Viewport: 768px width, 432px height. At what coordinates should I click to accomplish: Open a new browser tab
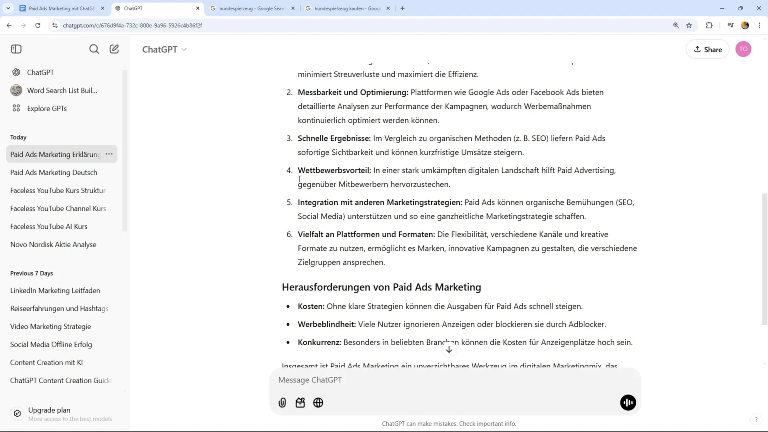coord(403,8)
